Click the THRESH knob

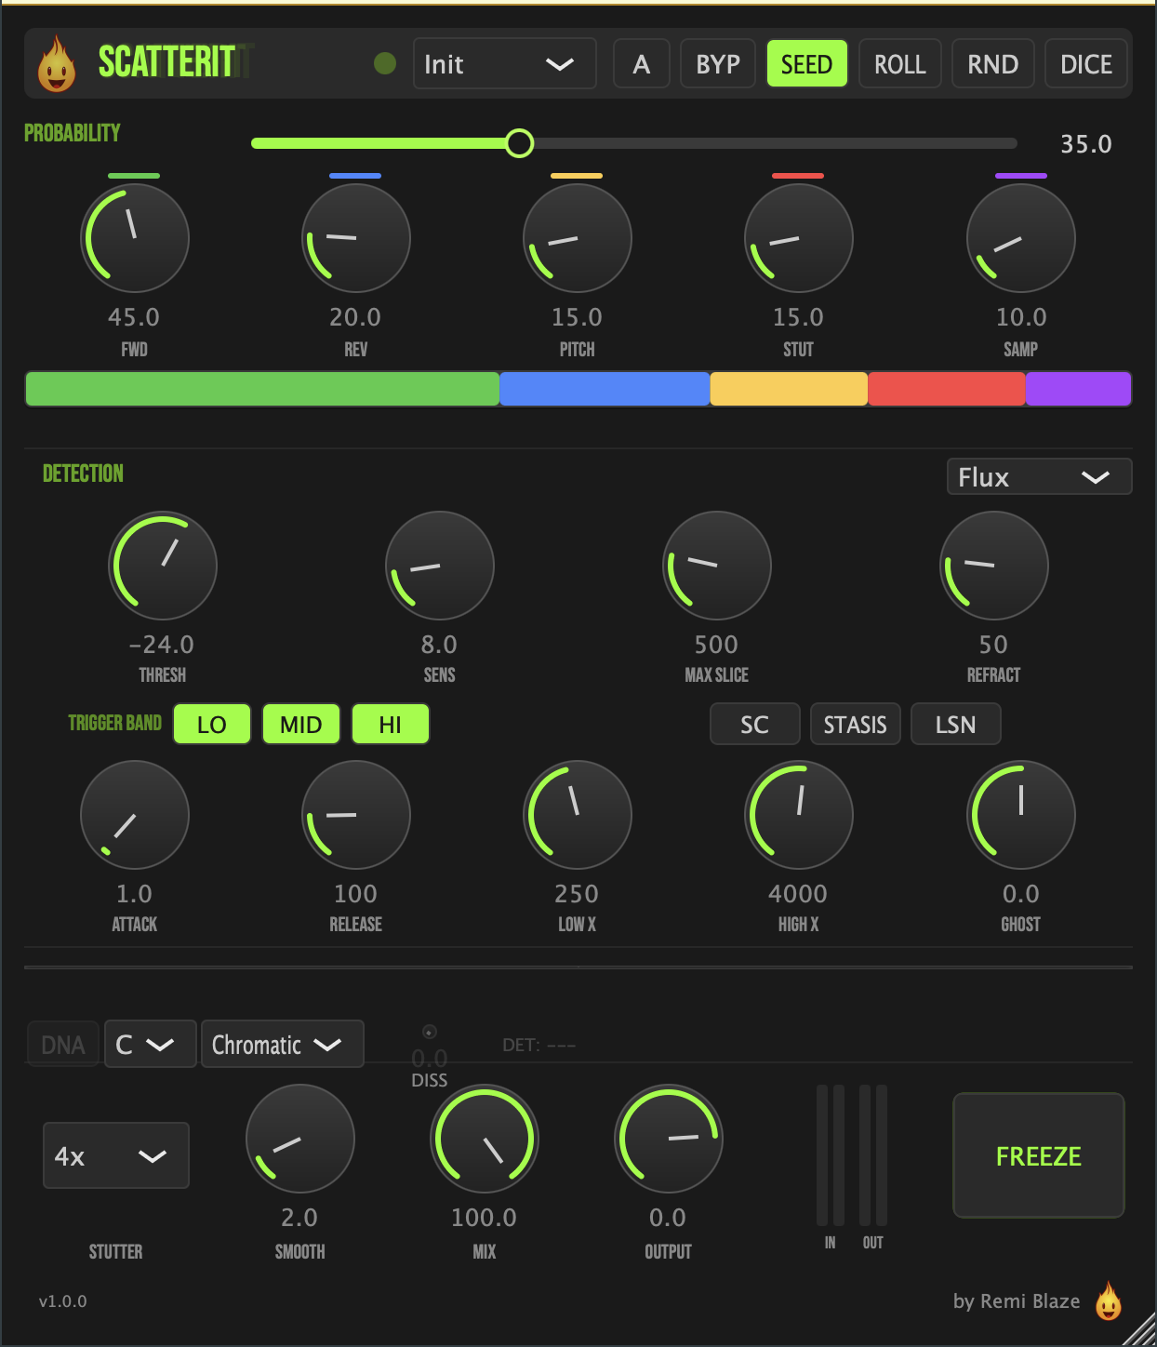(x=163, y=566)
